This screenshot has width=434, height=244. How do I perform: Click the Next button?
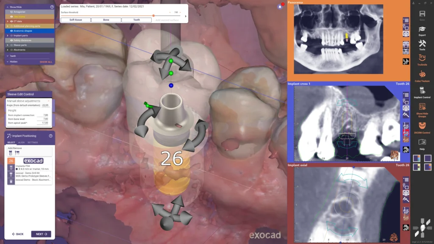pyautogui.click(x=41, y=234)
